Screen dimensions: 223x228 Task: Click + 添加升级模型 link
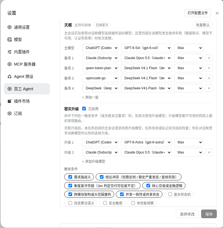(94, 161)
